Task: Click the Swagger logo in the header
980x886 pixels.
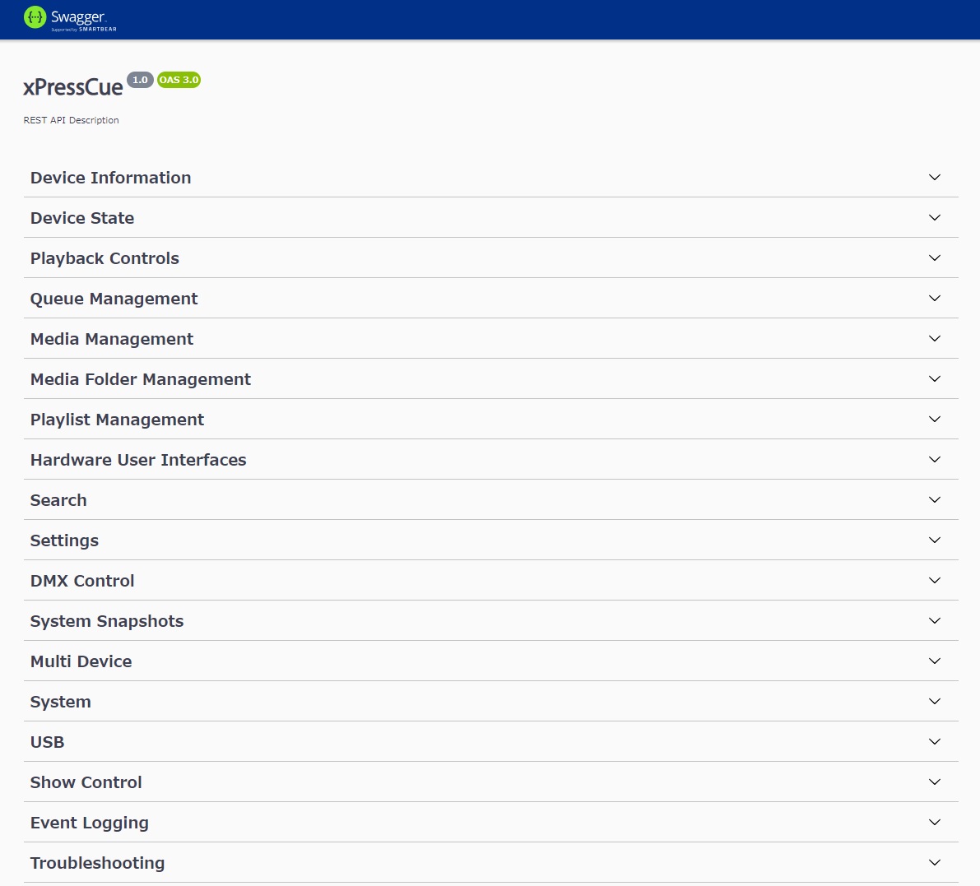Action: (x=70, y=18)
